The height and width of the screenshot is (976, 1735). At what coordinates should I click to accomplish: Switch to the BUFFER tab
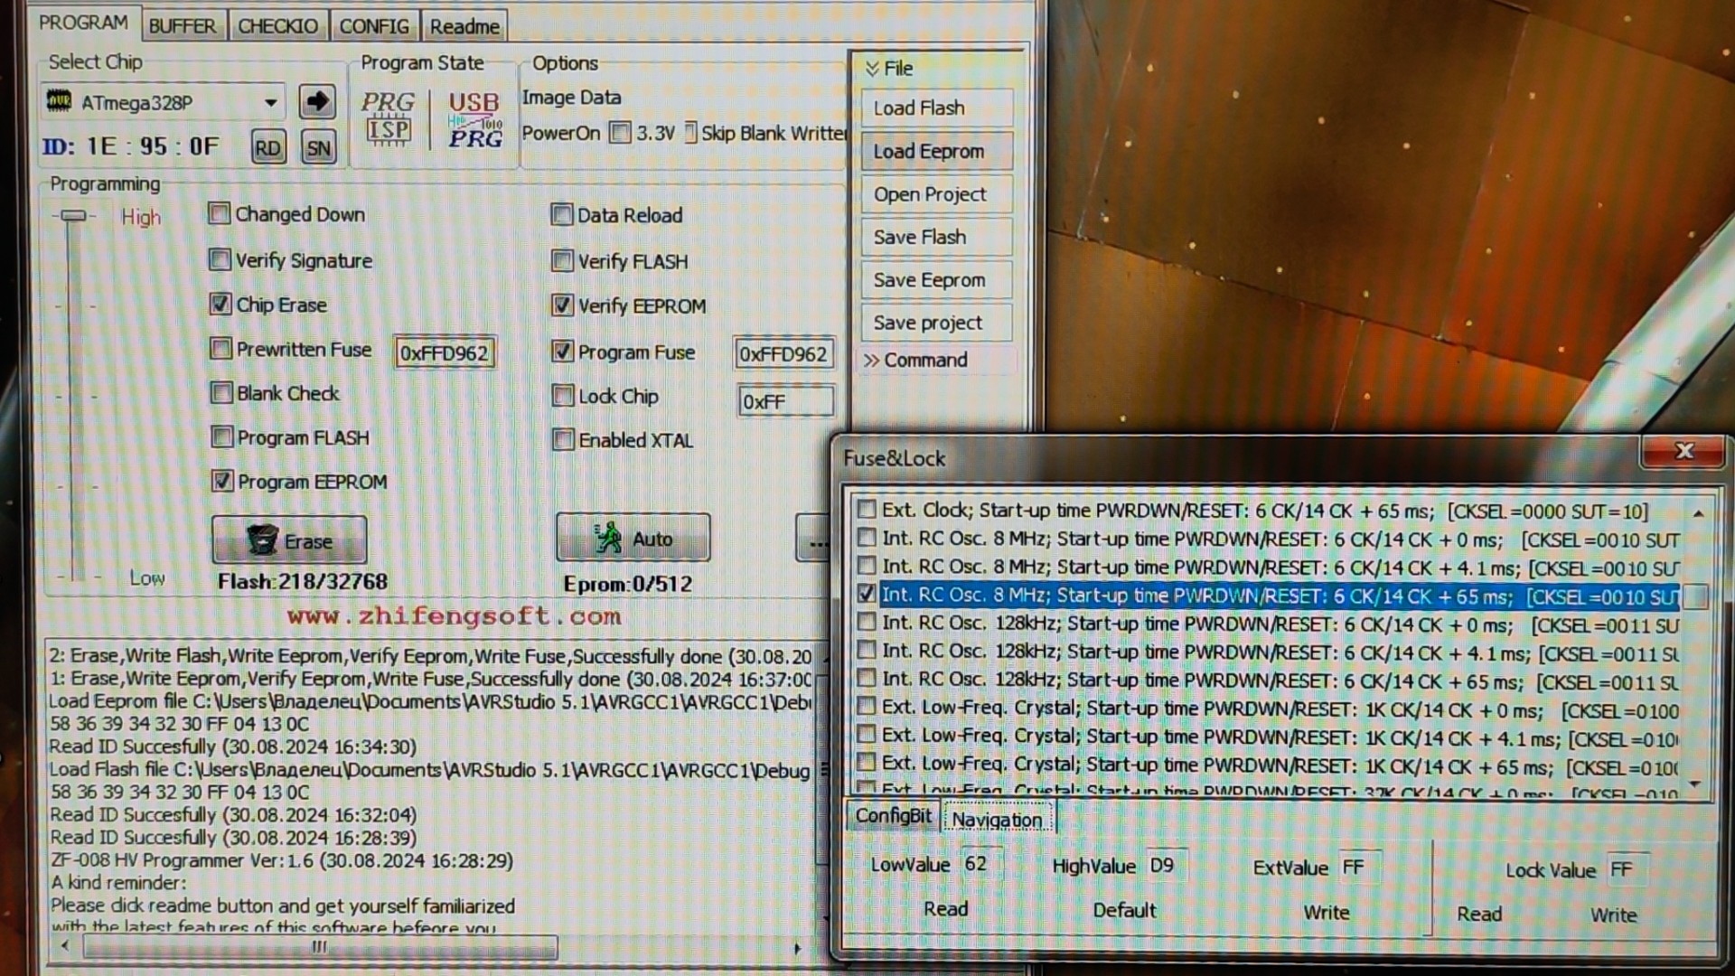point(183,26)
